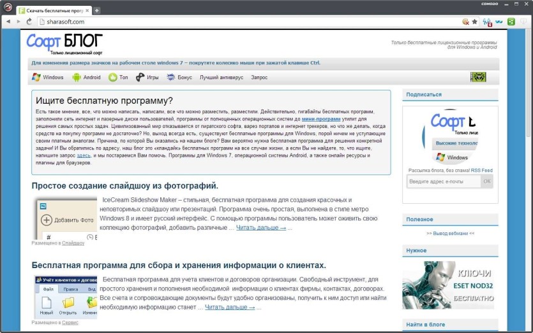Follow the 'мини-програми' link
Screen dimensions: 533x333
click(321, 119)
